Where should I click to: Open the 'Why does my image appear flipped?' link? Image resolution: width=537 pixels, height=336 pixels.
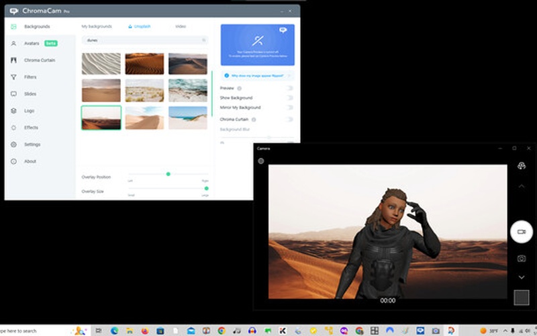click(x=257, y=76)
